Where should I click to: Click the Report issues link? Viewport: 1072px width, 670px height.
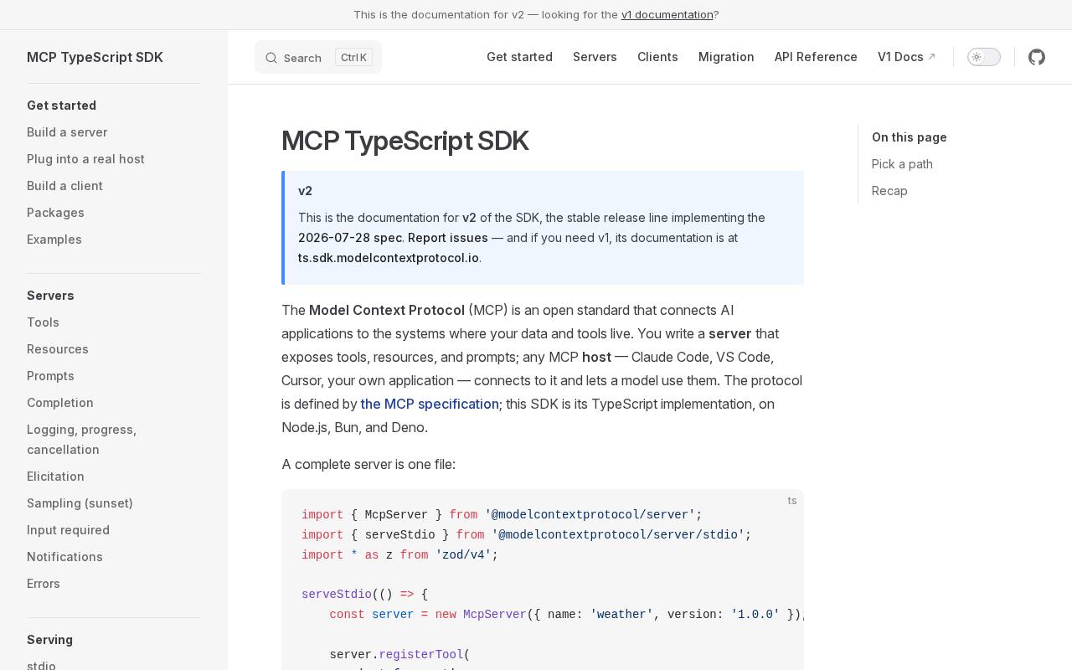point(448,238)
